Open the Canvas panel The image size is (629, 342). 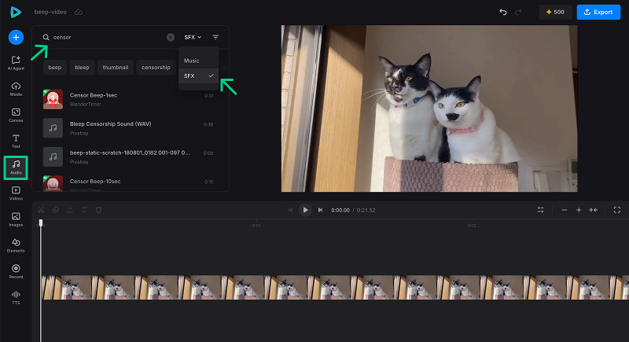point(16,115)
